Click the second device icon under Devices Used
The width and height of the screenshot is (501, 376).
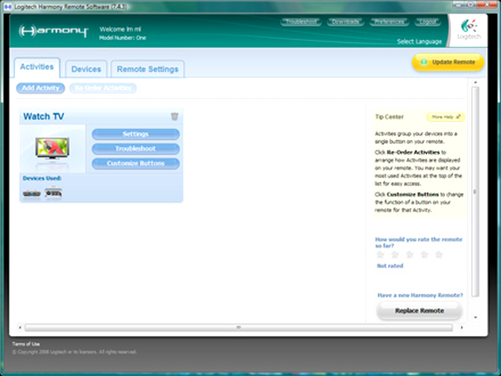coord(53,193)
